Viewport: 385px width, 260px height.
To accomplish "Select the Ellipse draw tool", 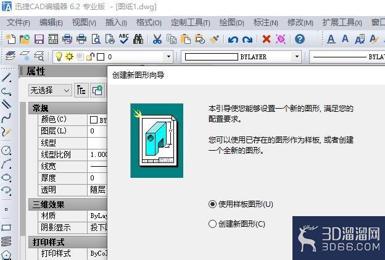I will coord(6,177).
